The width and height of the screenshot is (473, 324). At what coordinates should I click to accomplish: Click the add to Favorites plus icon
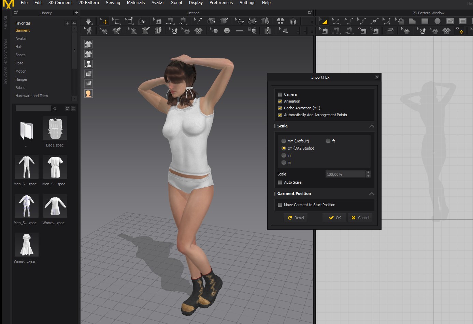click(67, 23)
